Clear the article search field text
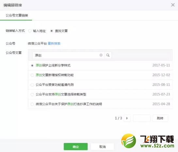 pos(101,55)
